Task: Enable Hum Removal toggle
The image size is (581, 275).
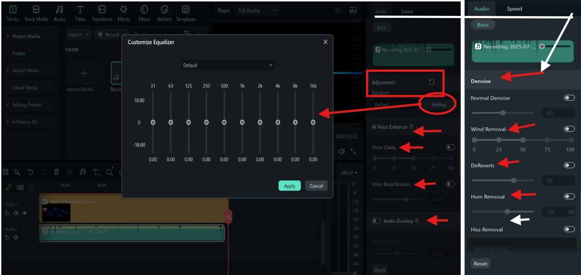Action: pos(569,196)
